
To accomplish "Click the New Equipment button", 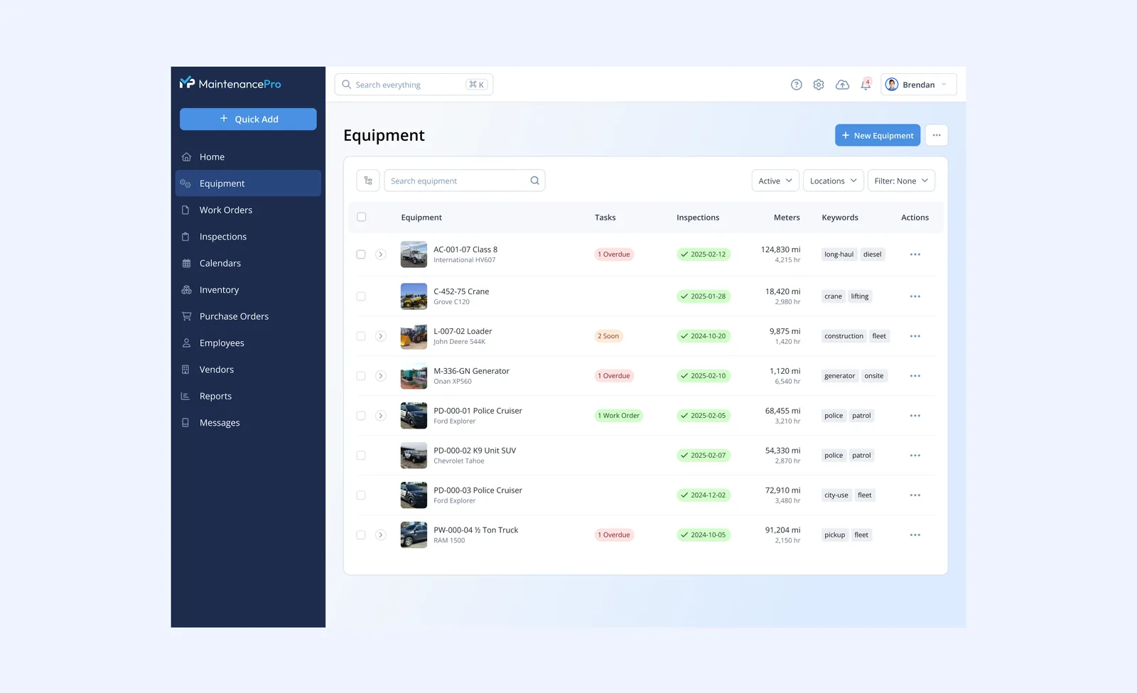I will click(x=878, y=135).
